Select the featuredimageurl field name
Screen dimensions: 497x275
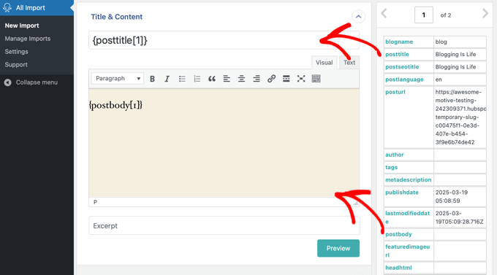pyautogui.click(x=407, y=251)
